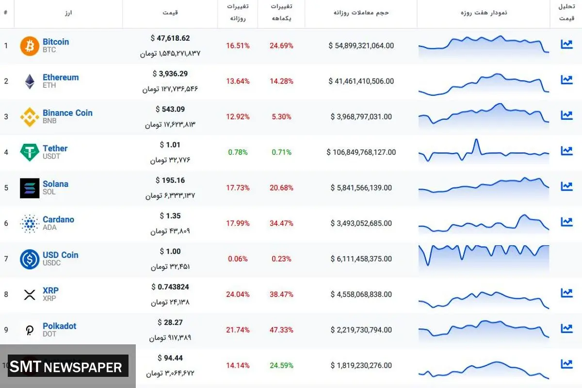Open price analysis chart icon for Tether
Screen dimensions: 582x388
pos(566,151)
